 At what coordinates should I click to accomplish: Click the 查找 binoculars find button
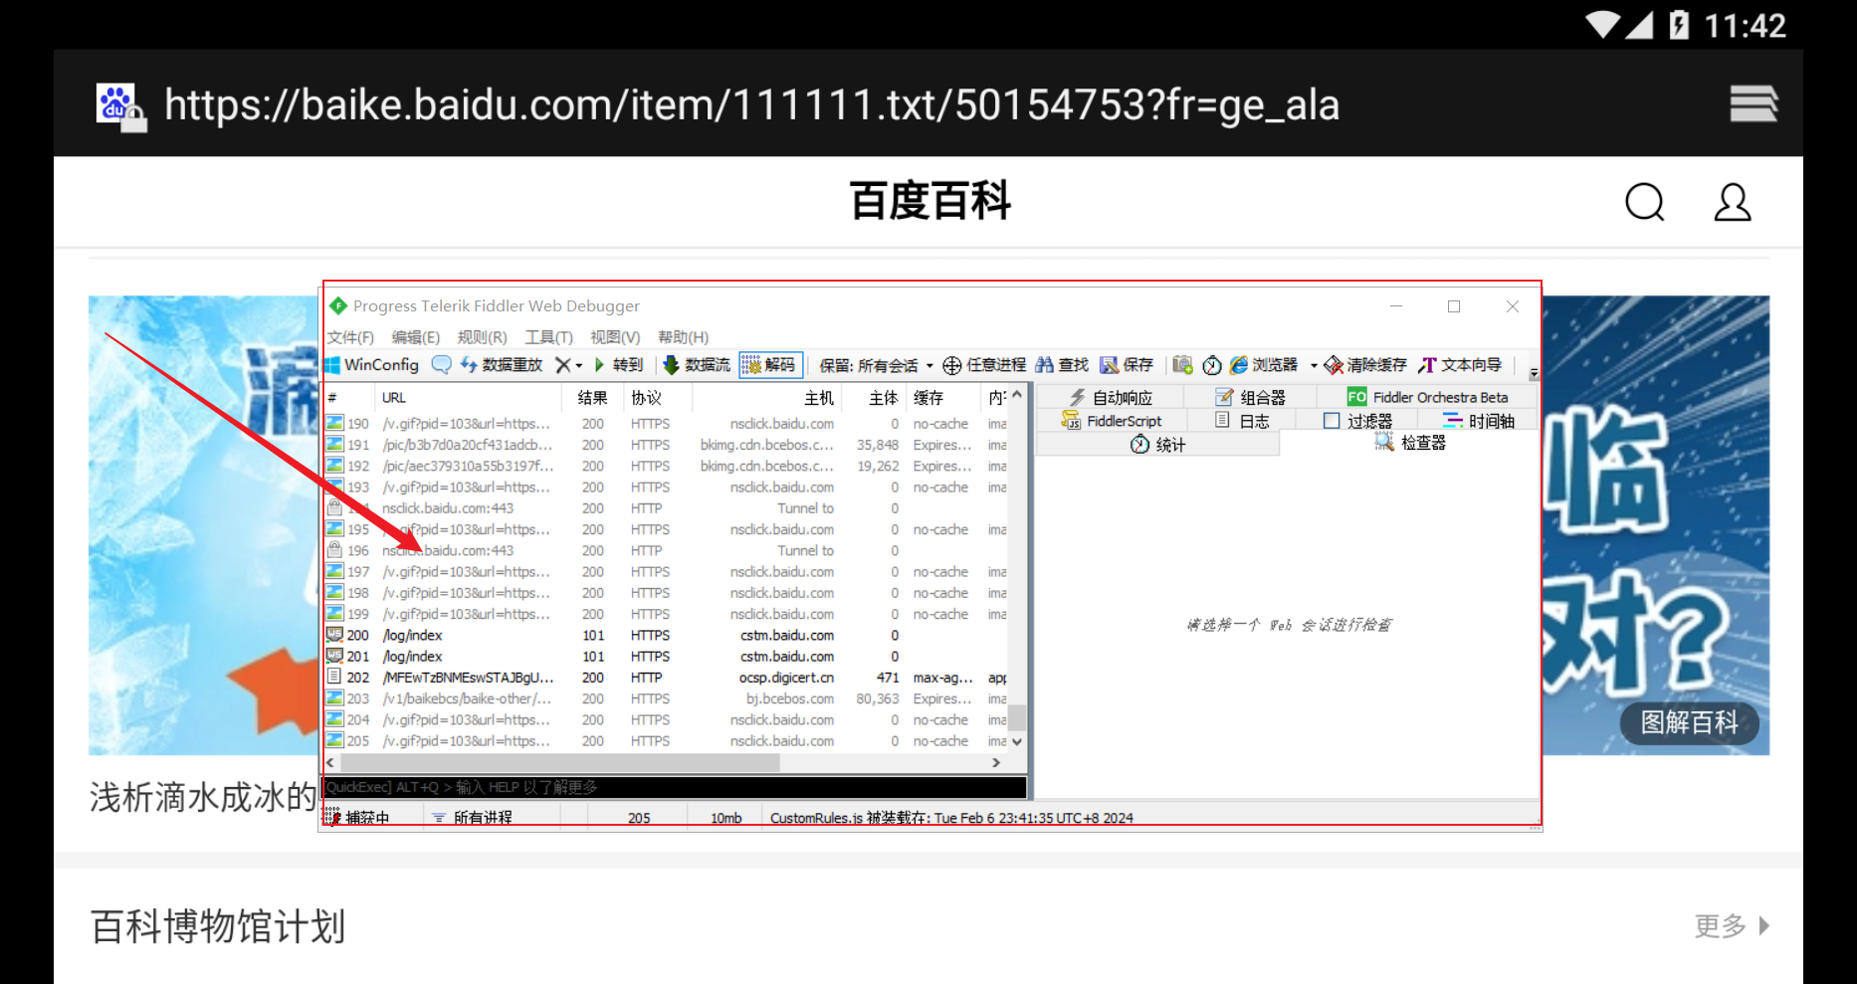coord(1062,365)
